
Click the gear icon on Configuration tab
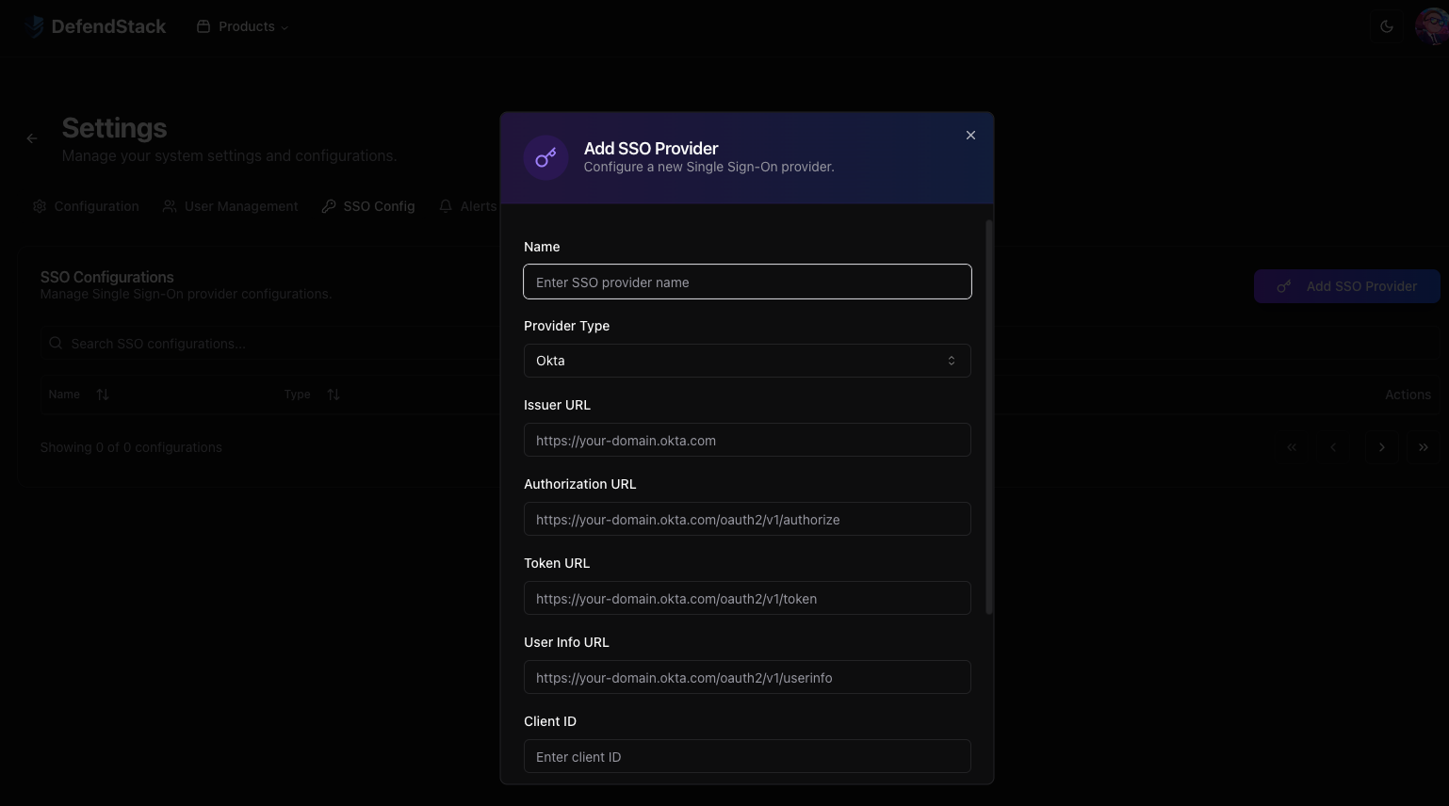pos(40,205)
